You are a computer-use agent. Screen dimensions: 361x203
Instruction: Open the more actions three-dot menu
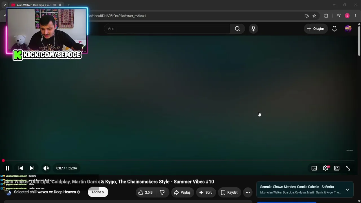[248, 192]
